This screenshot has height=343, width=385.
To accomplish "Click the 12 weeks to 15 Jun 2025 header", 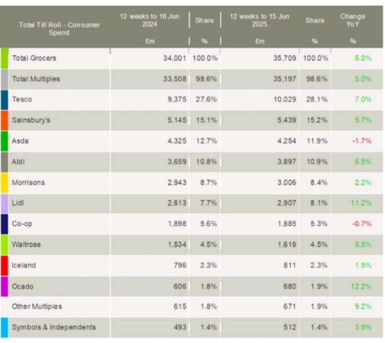I will click(259, 21).
